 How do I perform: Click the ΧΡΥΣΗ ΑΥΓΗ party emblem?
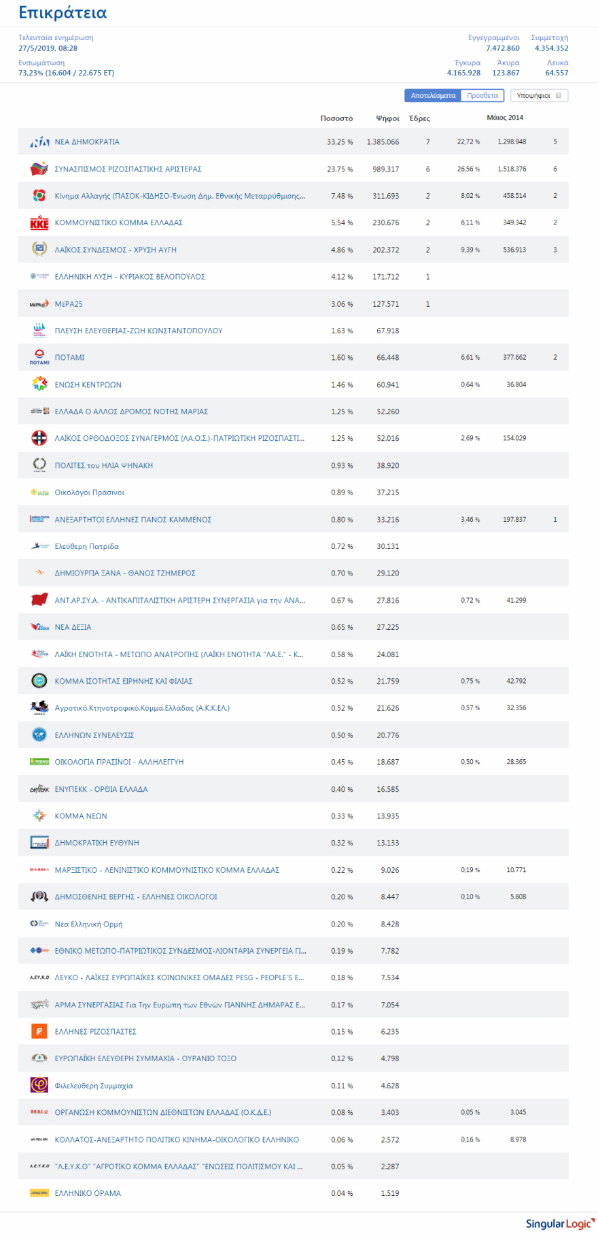(39, 250)
